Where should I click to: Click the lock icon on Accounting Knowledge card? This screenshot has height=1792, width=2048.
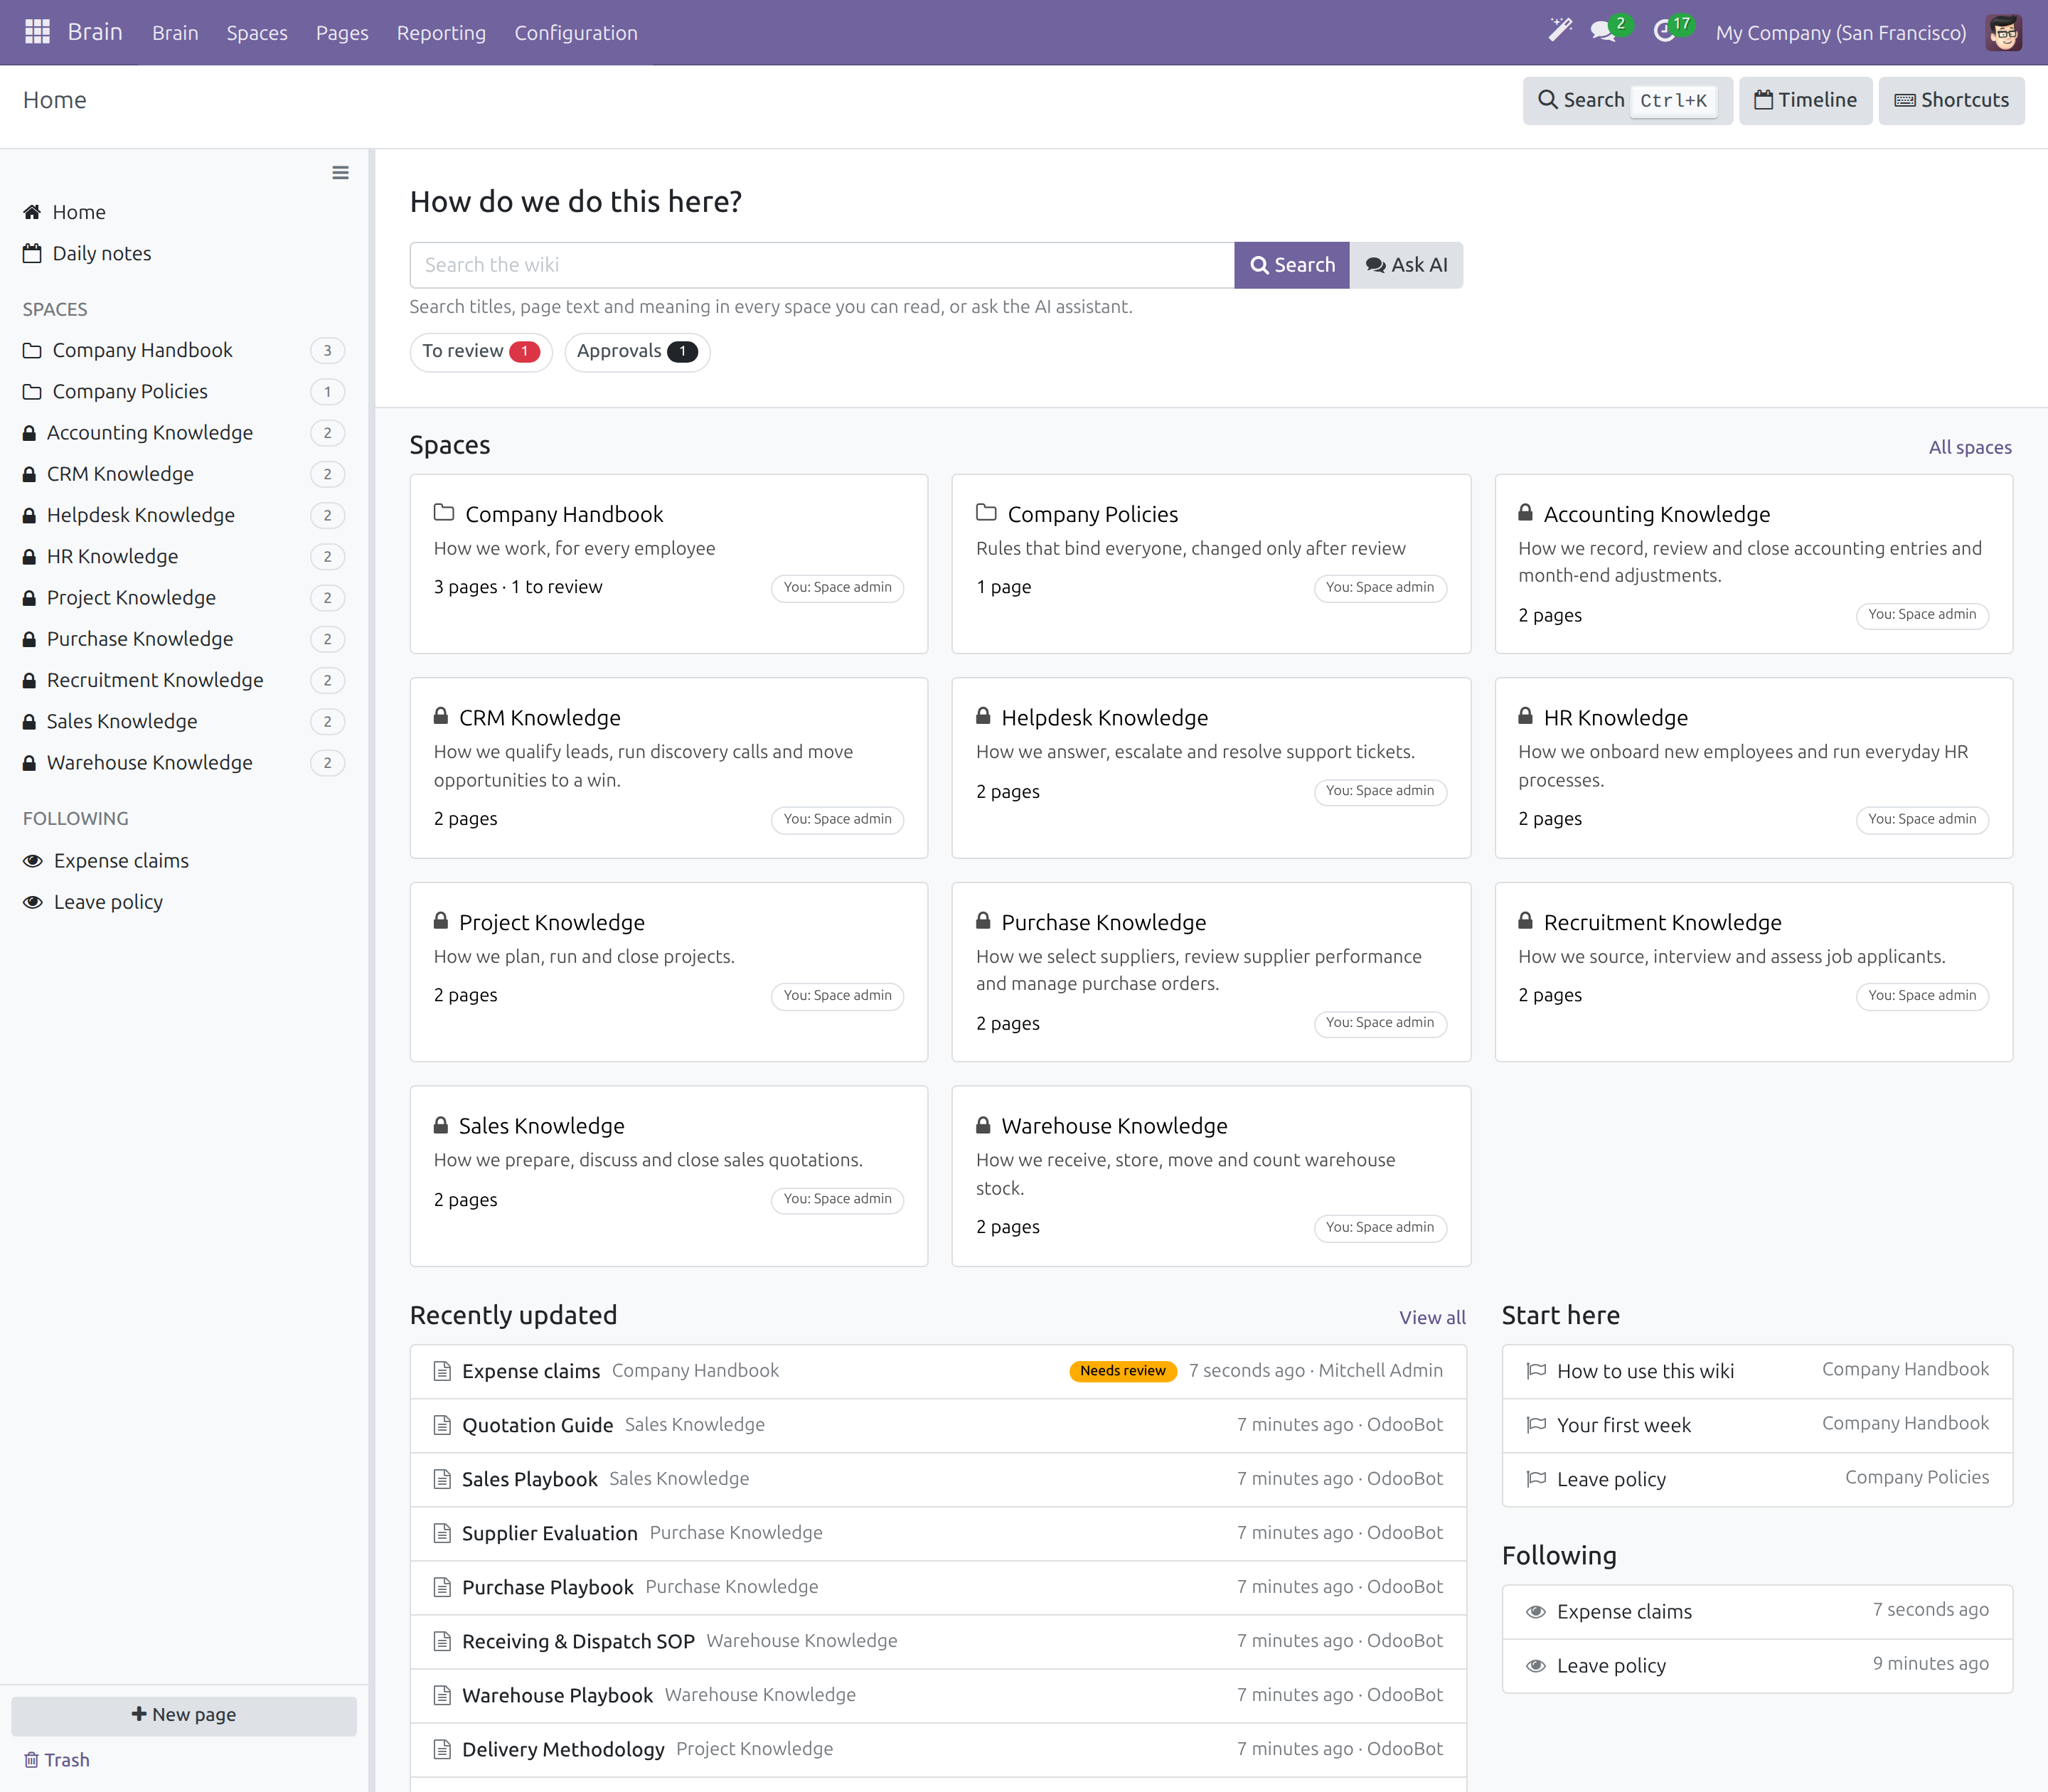pos(1525,513)
